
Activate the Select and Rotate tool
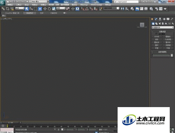click(49, 9)
